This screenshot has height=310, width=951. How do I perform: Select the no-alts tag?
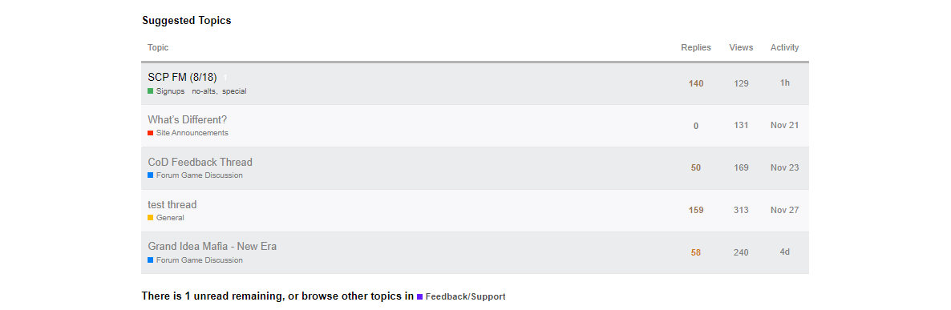click(204, 91)
